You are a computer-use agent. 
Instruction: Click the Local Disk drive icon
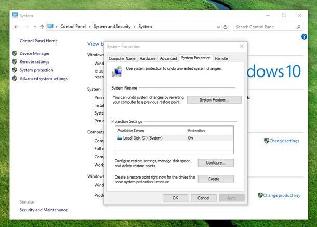click(x=120, y=138)
